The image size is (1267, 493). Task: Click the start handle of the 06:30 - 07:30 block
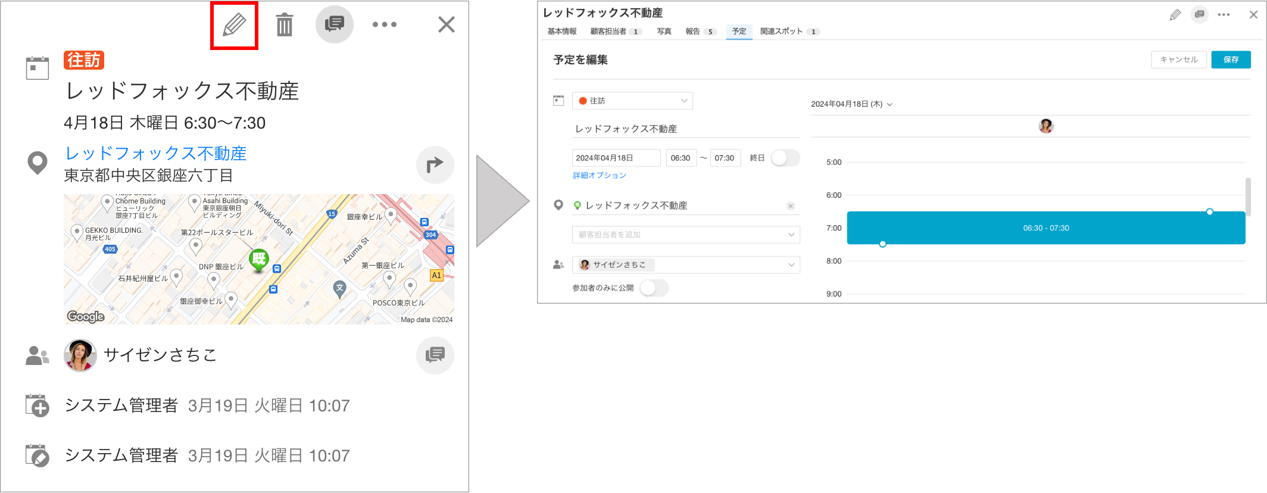(1209, 212)
